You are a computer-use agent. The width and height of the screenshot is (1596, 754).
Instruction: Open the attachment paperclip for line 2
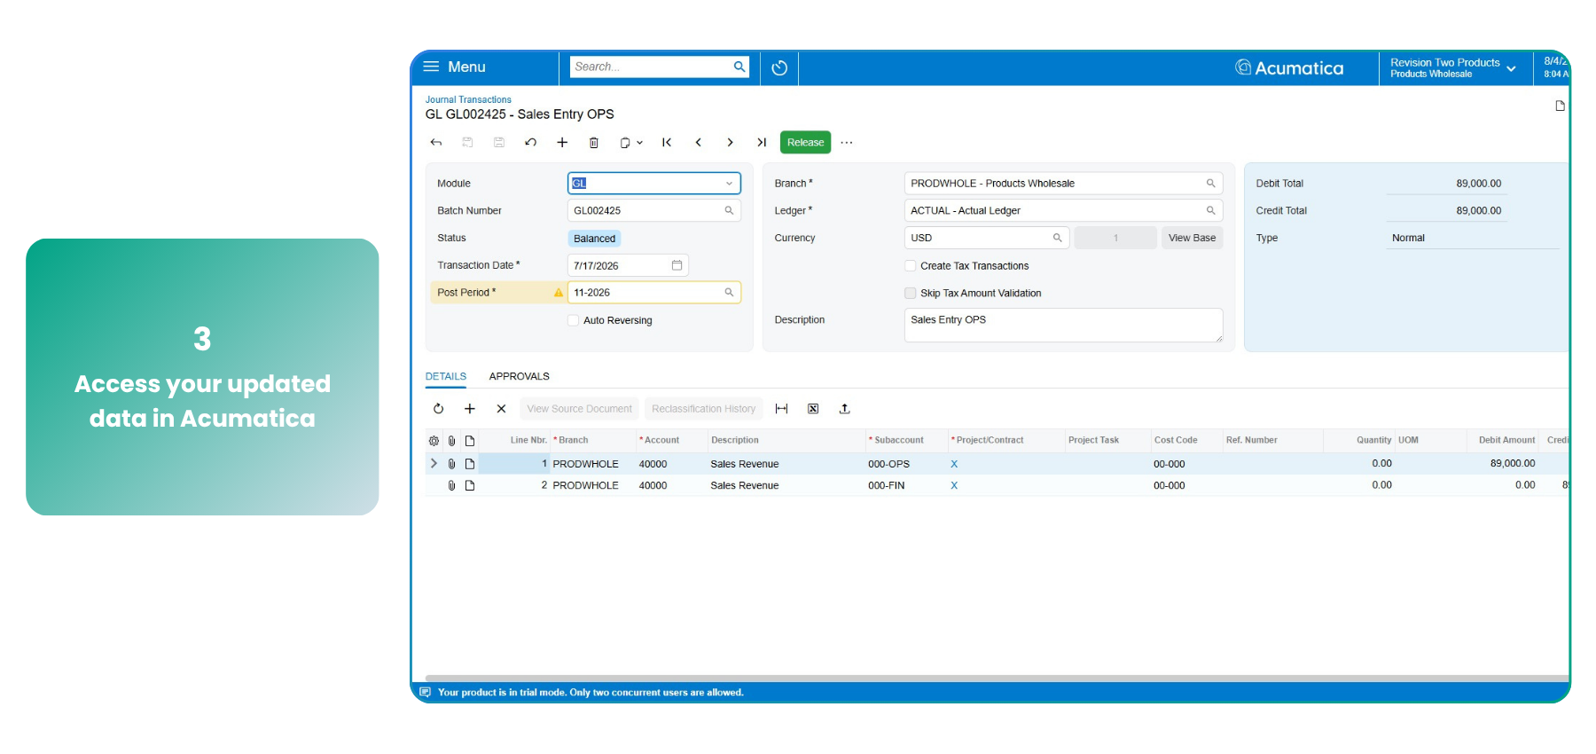tap(451, 485)
